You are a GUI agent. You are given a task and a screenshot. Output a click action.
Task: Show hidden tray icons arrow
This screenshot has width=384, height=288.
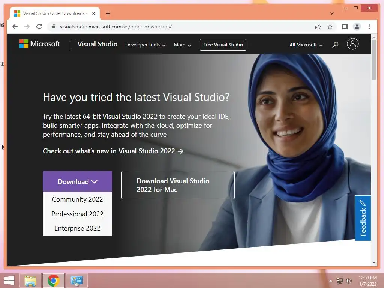click(x=331, y=281)
